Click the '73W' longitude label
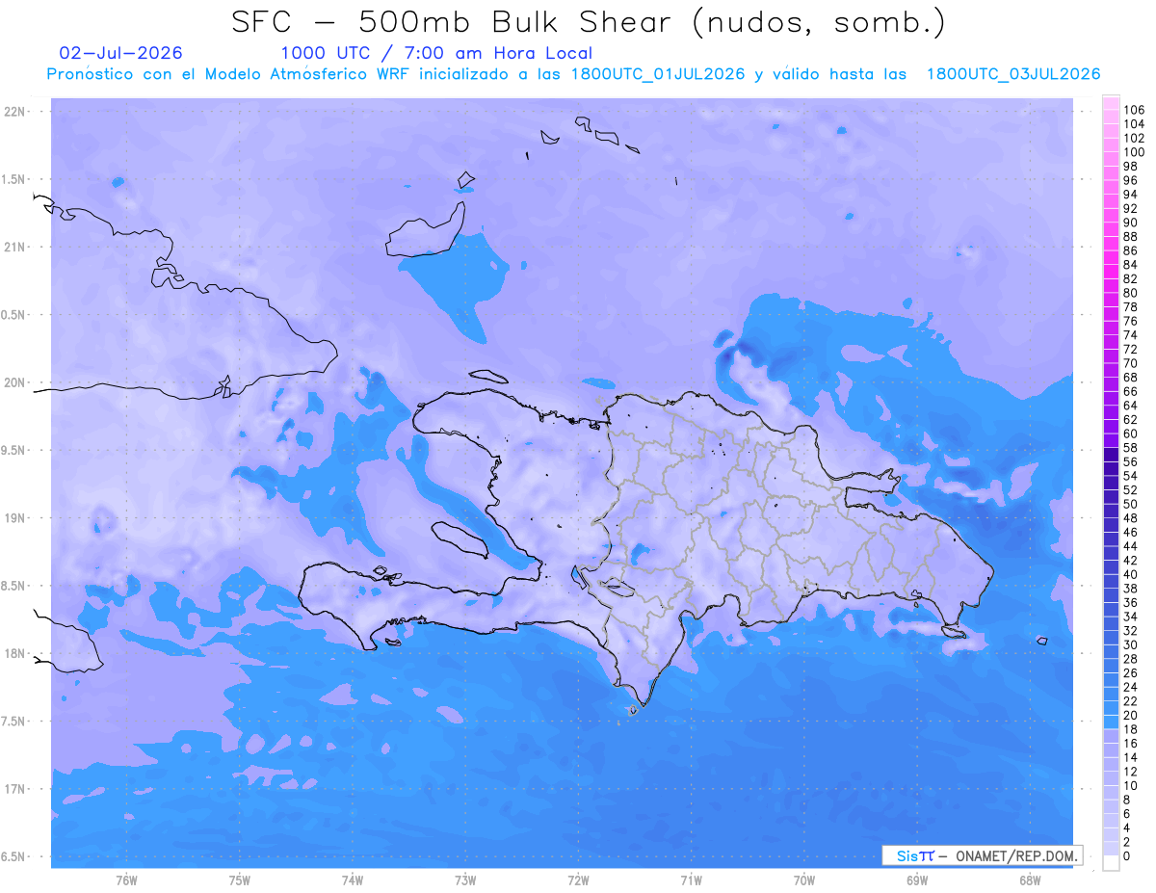Screen dimensions: 1156x893 tap(465, 880)
